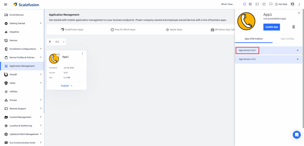Expand App Version 3.0.0 section
The width and height of the screenshot is (304, 146).
tap(297, 51)
